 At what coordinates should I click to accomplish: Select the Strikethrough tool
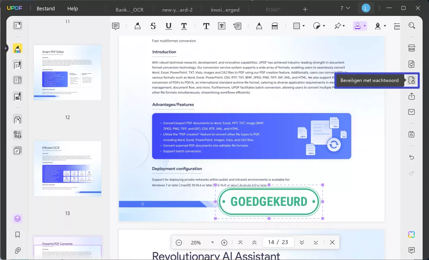point(153,26)
